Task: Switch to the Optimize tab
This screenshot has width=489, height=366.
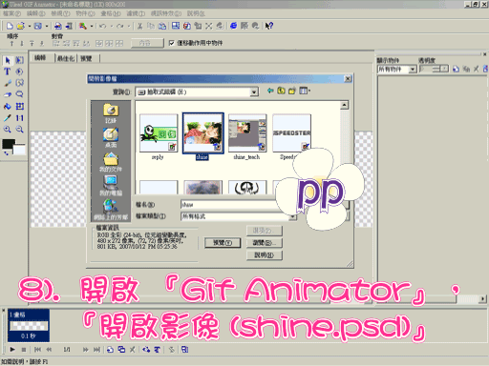Action: pyautogui.click(x=66, y=58)
